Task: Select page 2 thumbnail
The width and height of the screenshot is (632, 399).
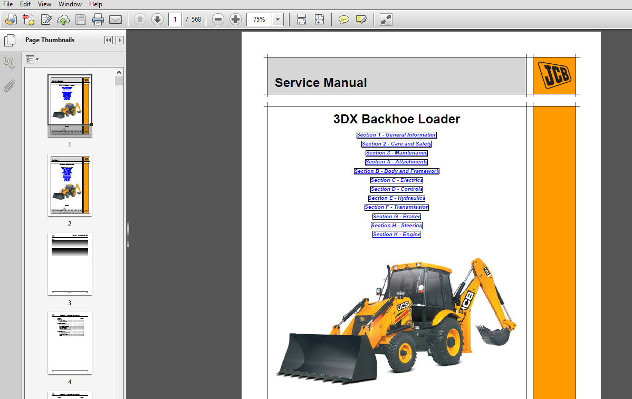Action: [70, 185]
